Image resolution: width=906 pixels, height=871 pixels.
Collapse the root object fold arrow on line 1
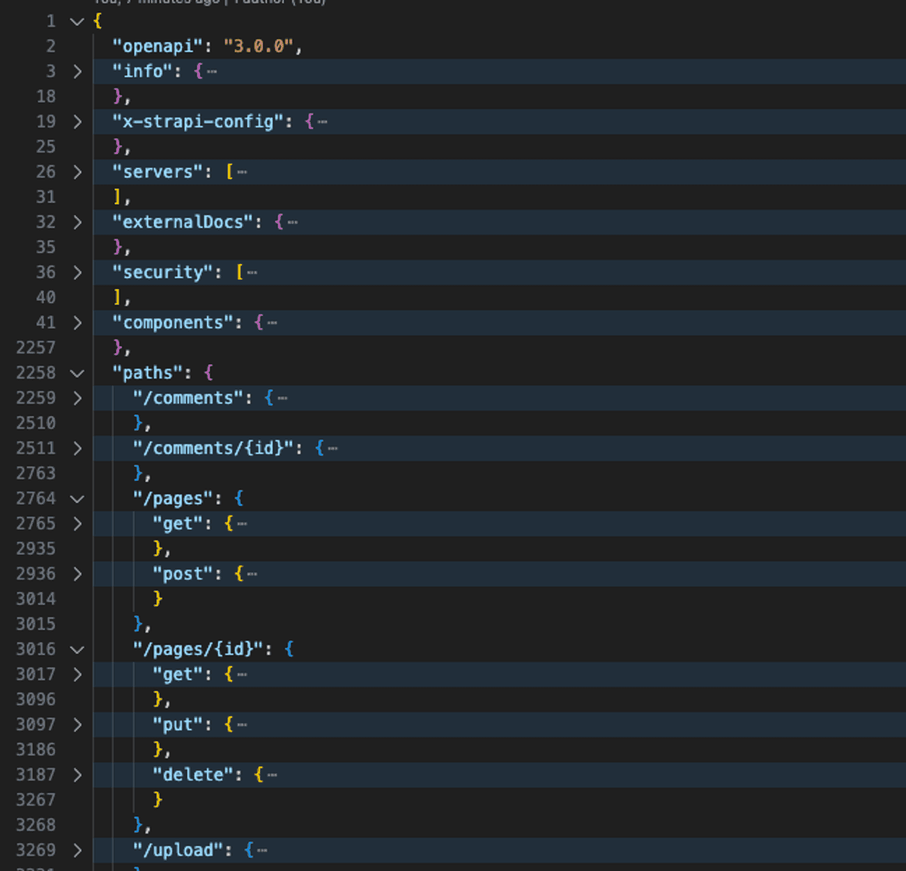(x=77, y=22)
